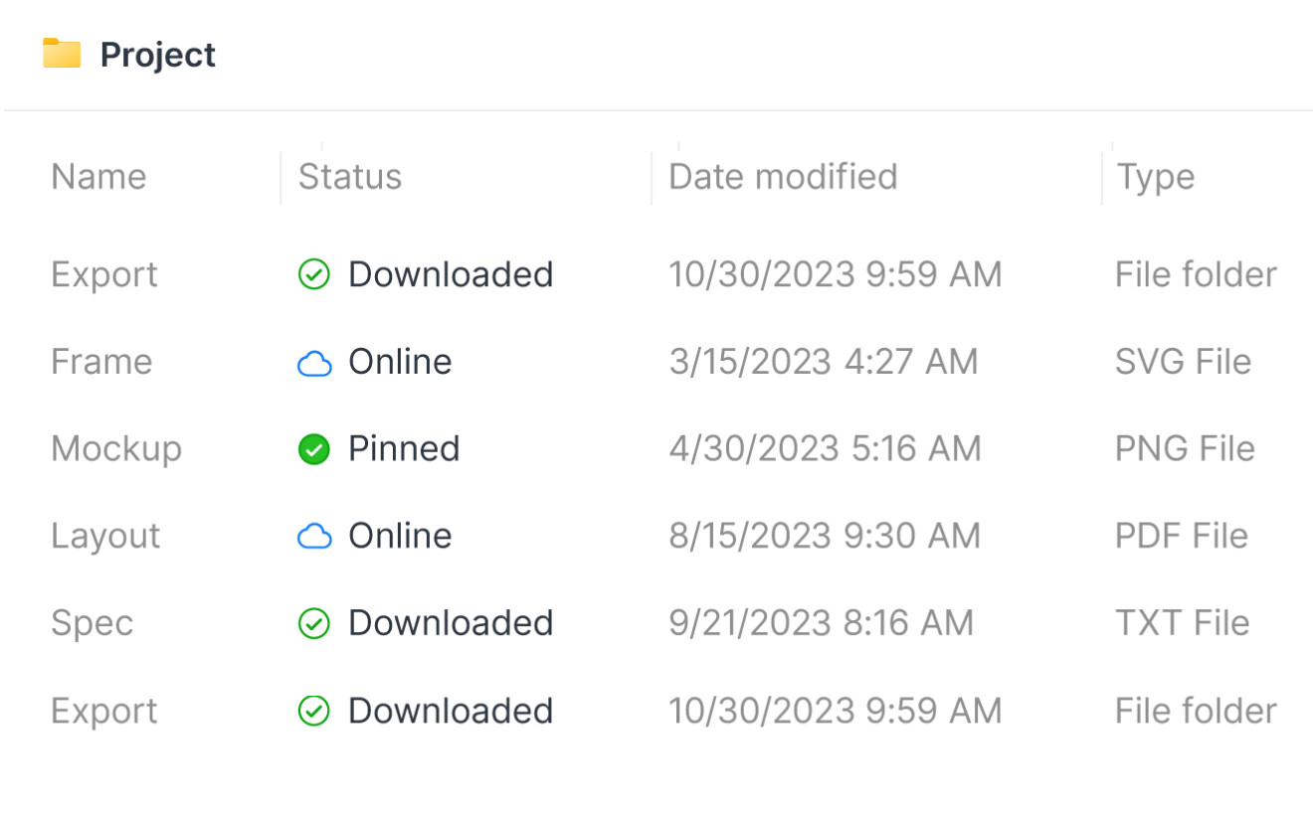Image resolution: width=1313 pixels, height=819 pixels.
Task: Select the Layout file name
Action: pyautogui.click(x=105, y=537)
